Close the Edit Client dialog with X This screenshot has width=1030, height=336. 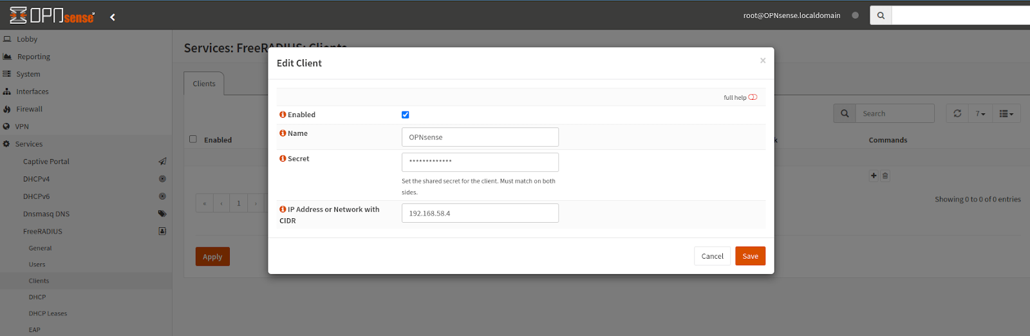(x=763, y=61)
